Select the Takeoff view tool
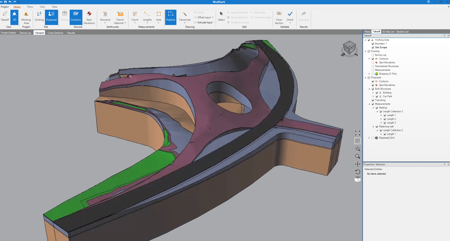 tap(5, 17)
